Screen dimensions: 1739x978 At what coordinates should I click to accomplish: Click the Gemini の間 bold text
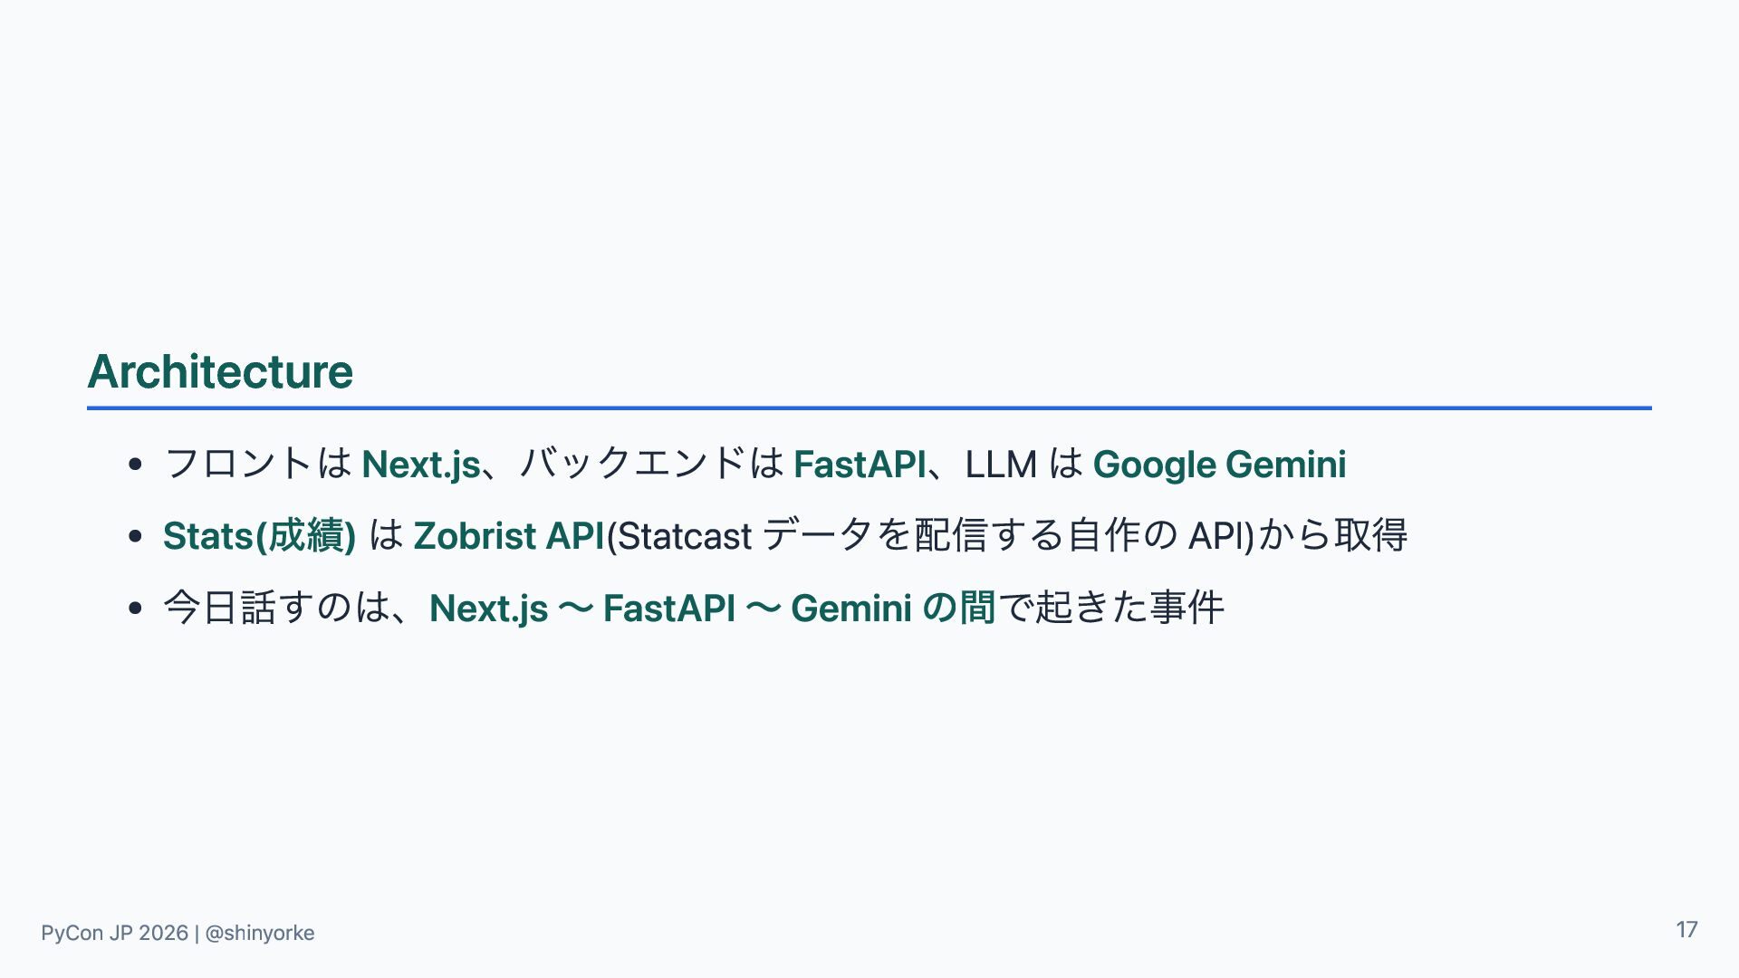click(x=893, y=608)
